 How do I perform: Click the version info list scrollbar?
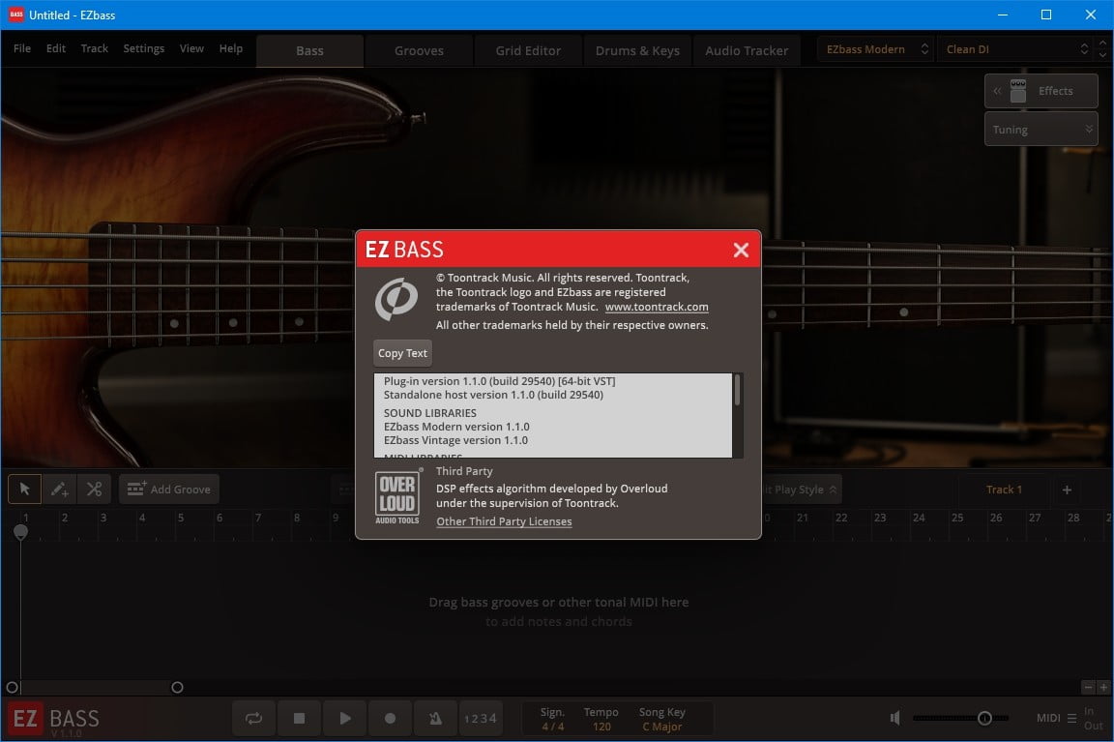(738, 391)
